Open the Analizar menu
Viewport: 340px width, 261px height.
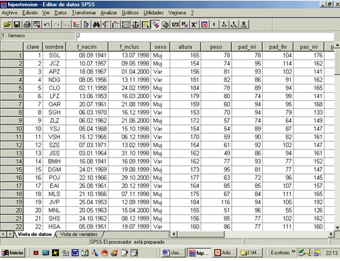109,13
